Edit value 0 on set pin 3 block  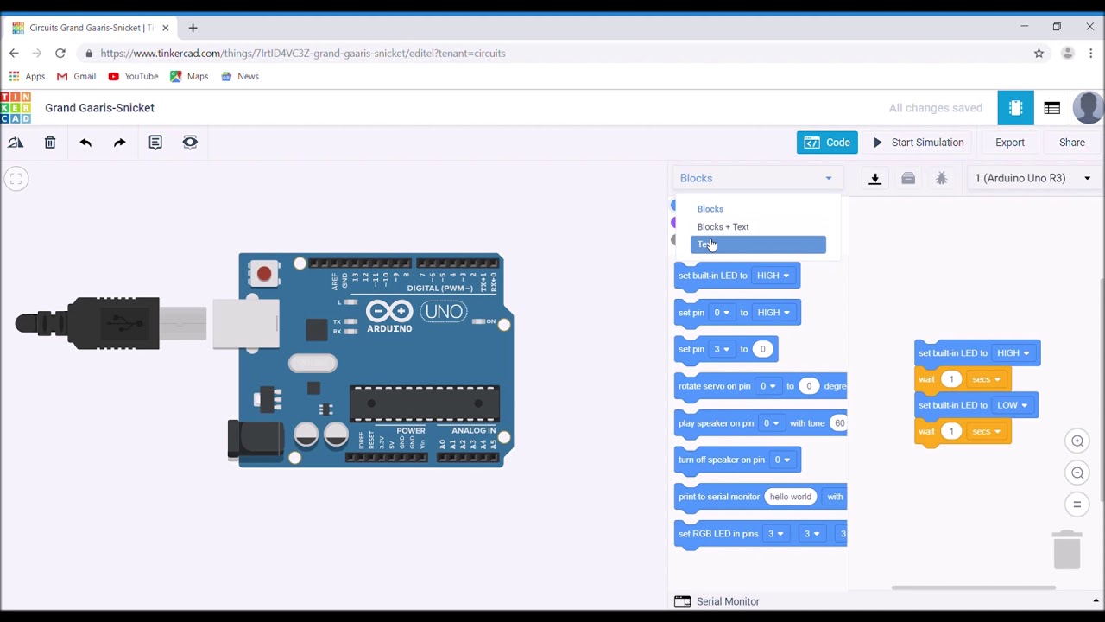762,349
